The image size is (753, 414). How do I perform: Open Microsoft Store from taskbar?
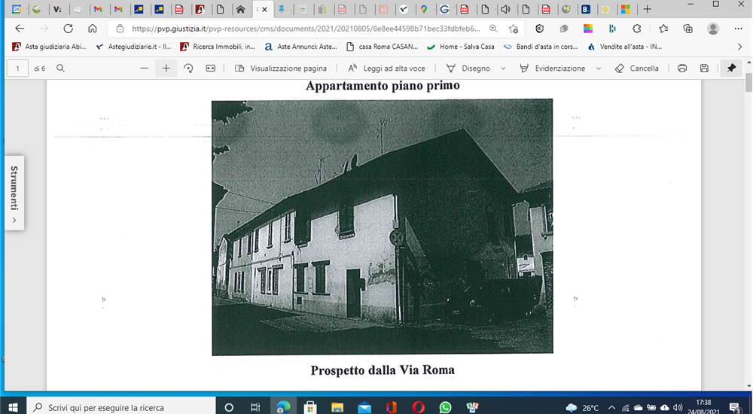point(310,407)
